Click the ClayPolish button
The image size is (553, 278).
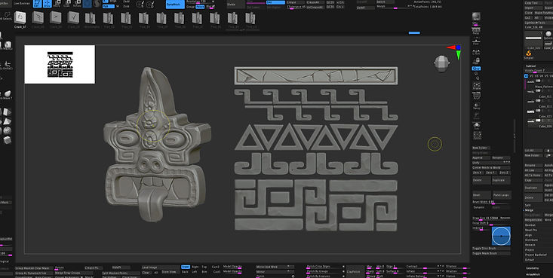355,272
